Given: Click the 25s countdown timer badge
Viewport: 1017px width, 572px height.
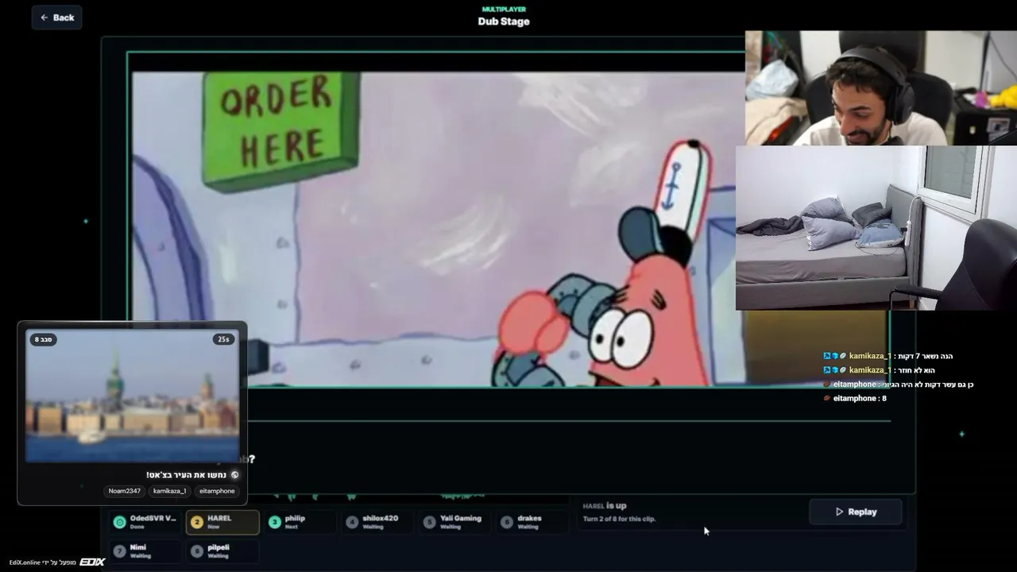Looking at the screenshot, I should tap(223, 339).
